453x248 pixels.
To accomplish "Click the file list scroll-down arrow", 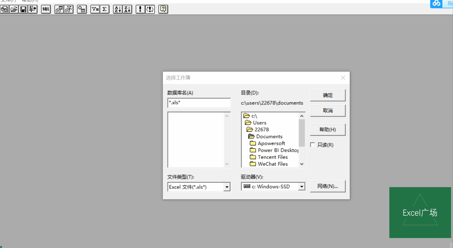I will (227, 164).
